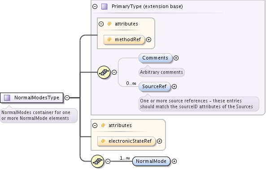266x170 pixels.
Task: Click the sequence icon beside Comments branch
Action: [104, 72]
